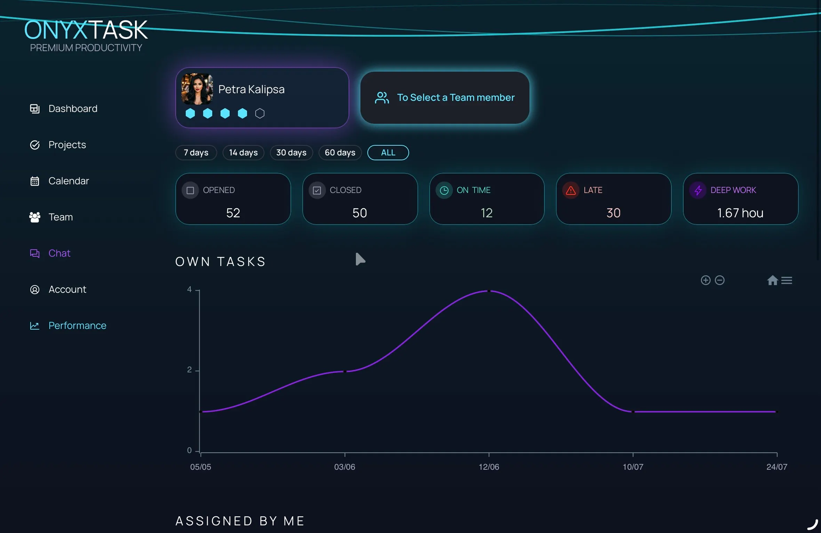Select the 7 days filter
The height and width of the screenshot is (533, 821).
click(x=196, y=153)
